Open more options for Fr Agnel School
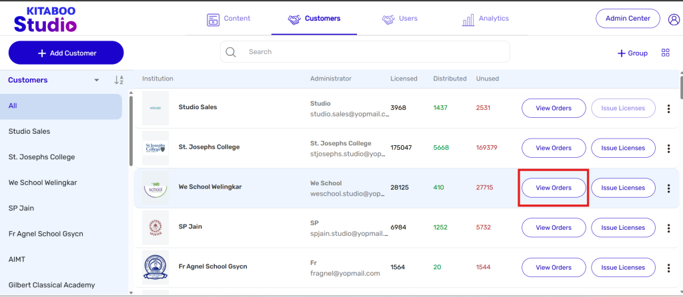The width and height of the screenshot is (683, 297). (668, 268)
